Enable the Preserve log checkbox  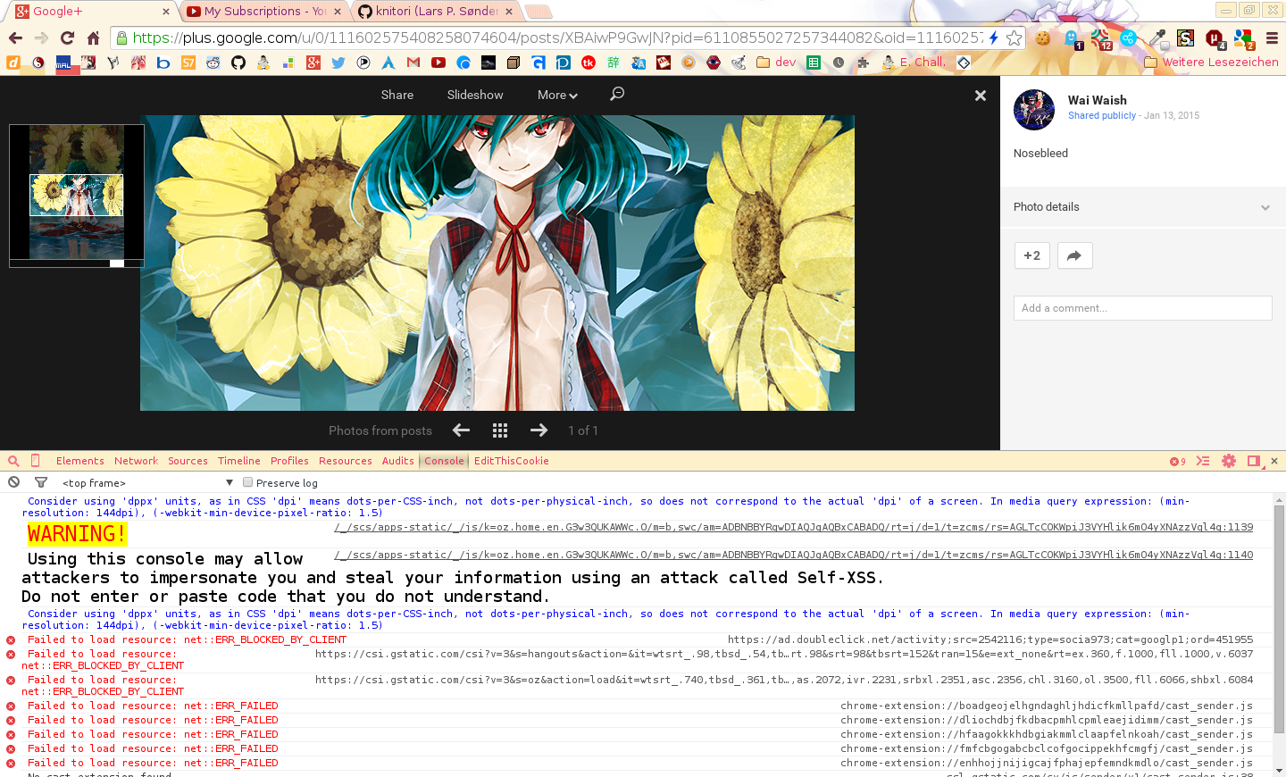(248, 482)
